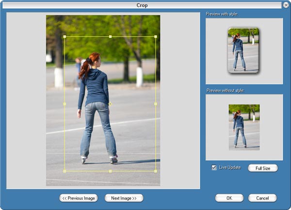Toggle the Live Update checkbox
291x210 pixels.
point(214,167)
